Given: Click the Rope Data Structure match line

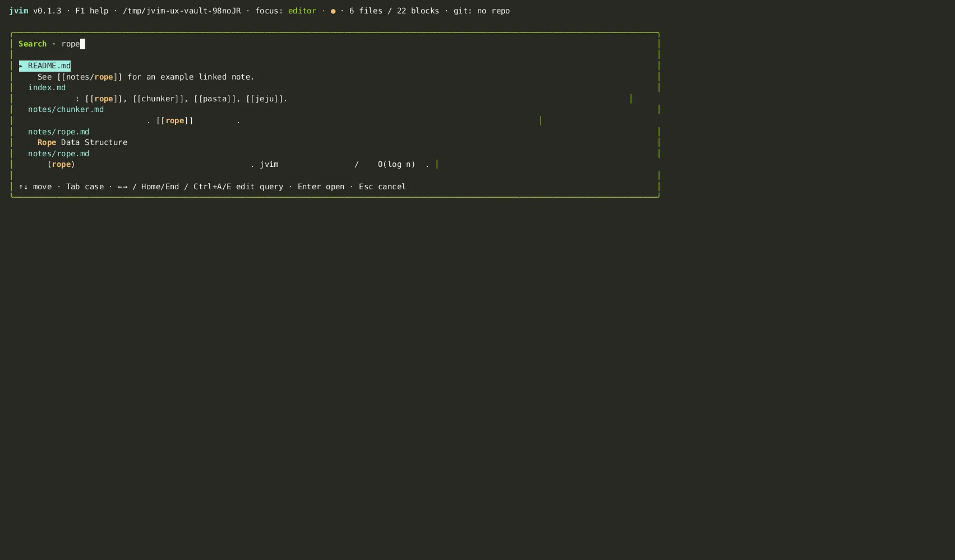Looking at the screenshot, I should [x=82, y=142].
